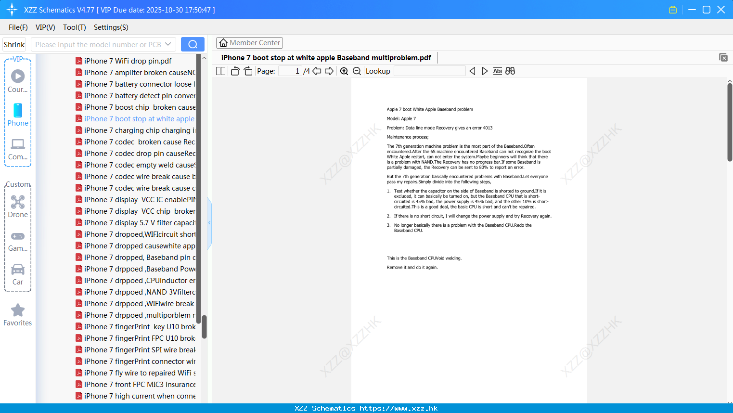The height and width of the screenshot is (413, 733).
Task: Open iPhone 7 dropped causewhite apple file
Action: point(135,245)
